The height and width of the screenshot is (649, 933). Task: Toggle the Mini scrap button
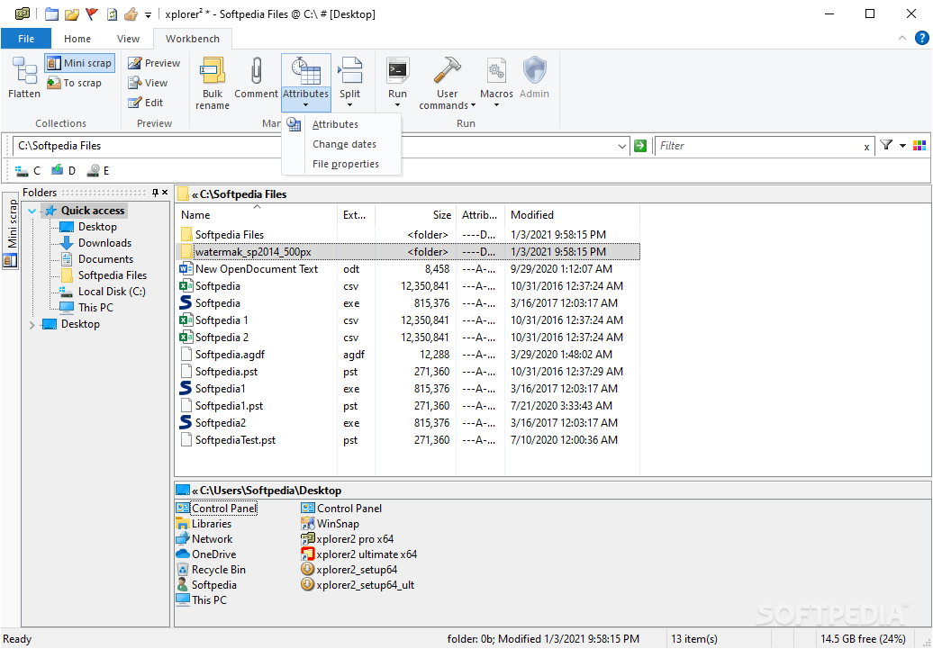click(x=79, y=63)
